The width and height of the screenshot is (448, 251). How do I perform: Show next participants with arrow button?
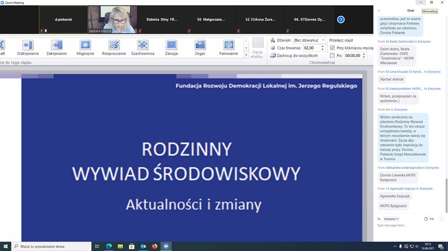click(x=340, y=20)
